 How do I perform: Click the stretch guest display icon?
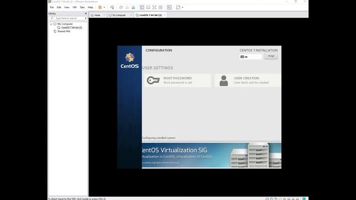[178, 7]
